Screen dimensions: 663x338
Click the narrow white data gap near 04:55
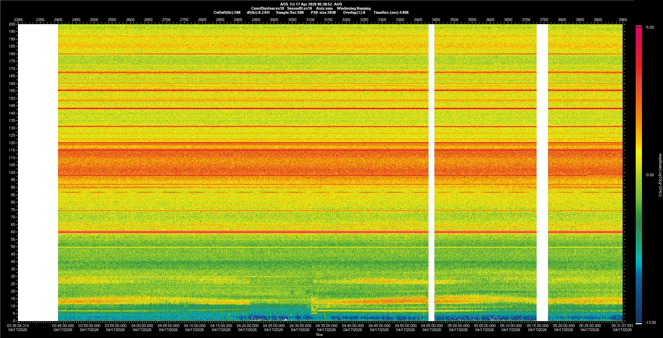coord(431,172)
